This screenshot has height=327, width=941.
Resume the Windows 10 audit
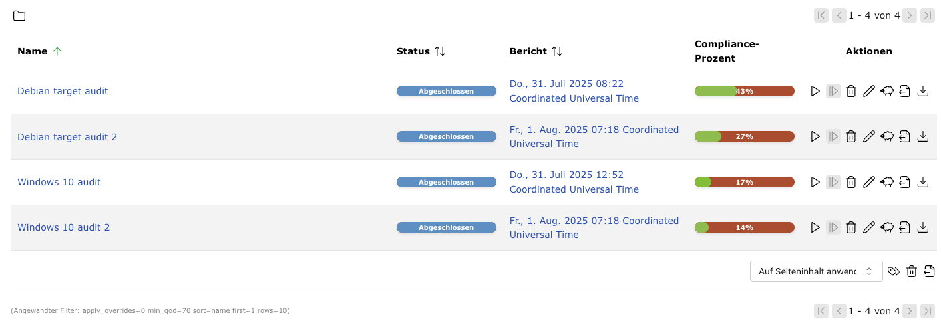[833, 182]
